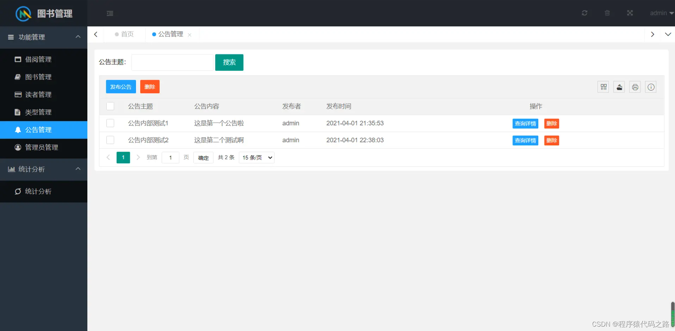Open the 15 条/页 page size dropdown
Screen dimensions: 675x331
point(256,157)
